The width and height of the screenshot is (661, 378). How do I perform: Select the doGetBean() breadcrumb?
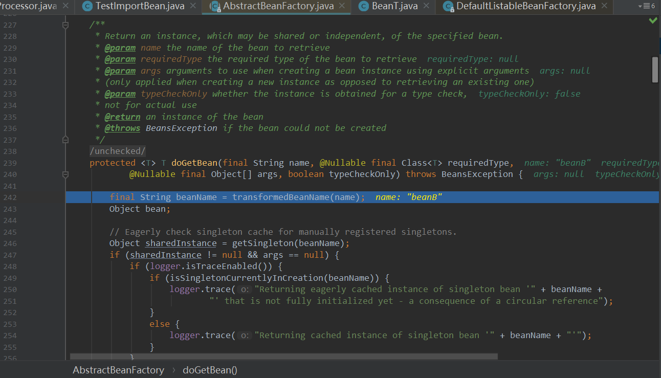pyautogui.click(x=210, y=370)
